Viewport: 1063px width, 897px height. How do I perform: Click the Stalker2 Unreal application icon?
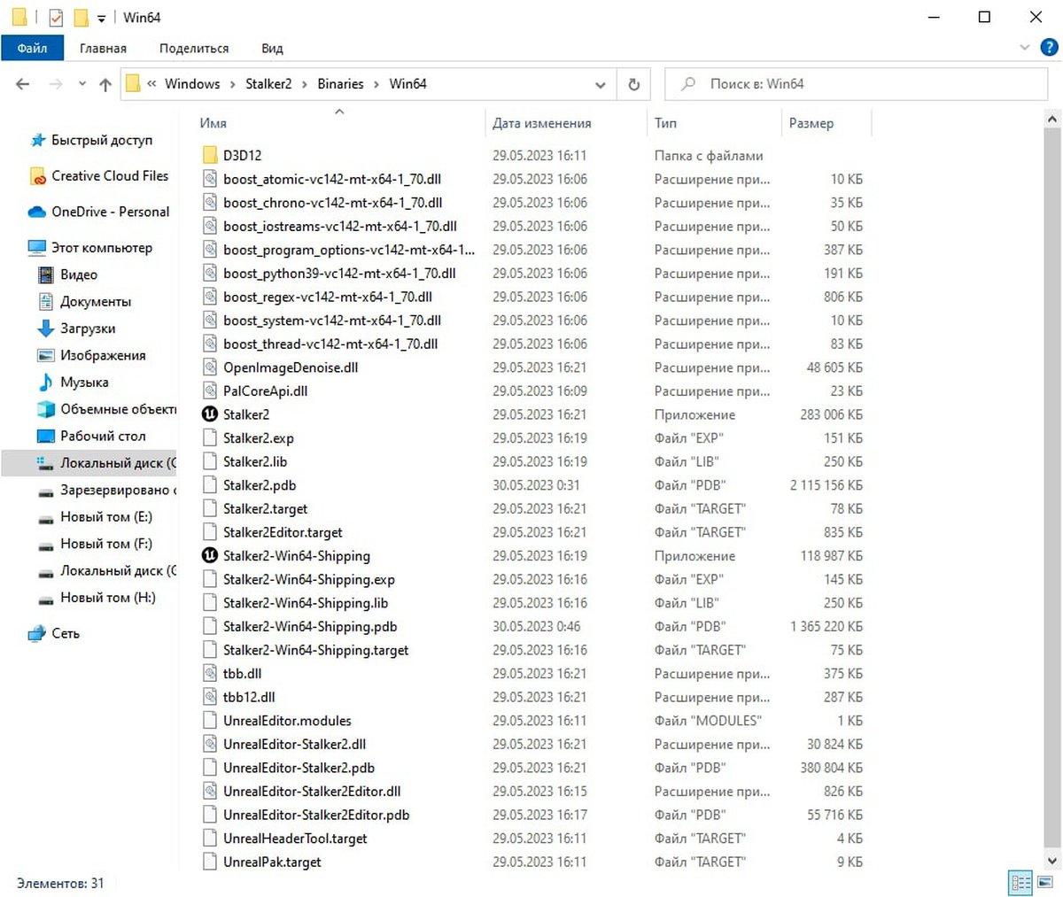(210, 414)
